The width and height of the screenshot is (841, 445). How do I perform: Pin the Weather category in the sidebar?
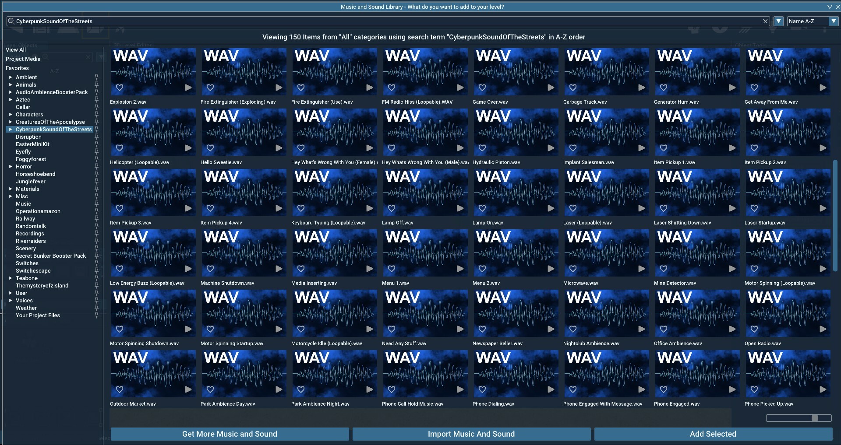tap(97, 308)
